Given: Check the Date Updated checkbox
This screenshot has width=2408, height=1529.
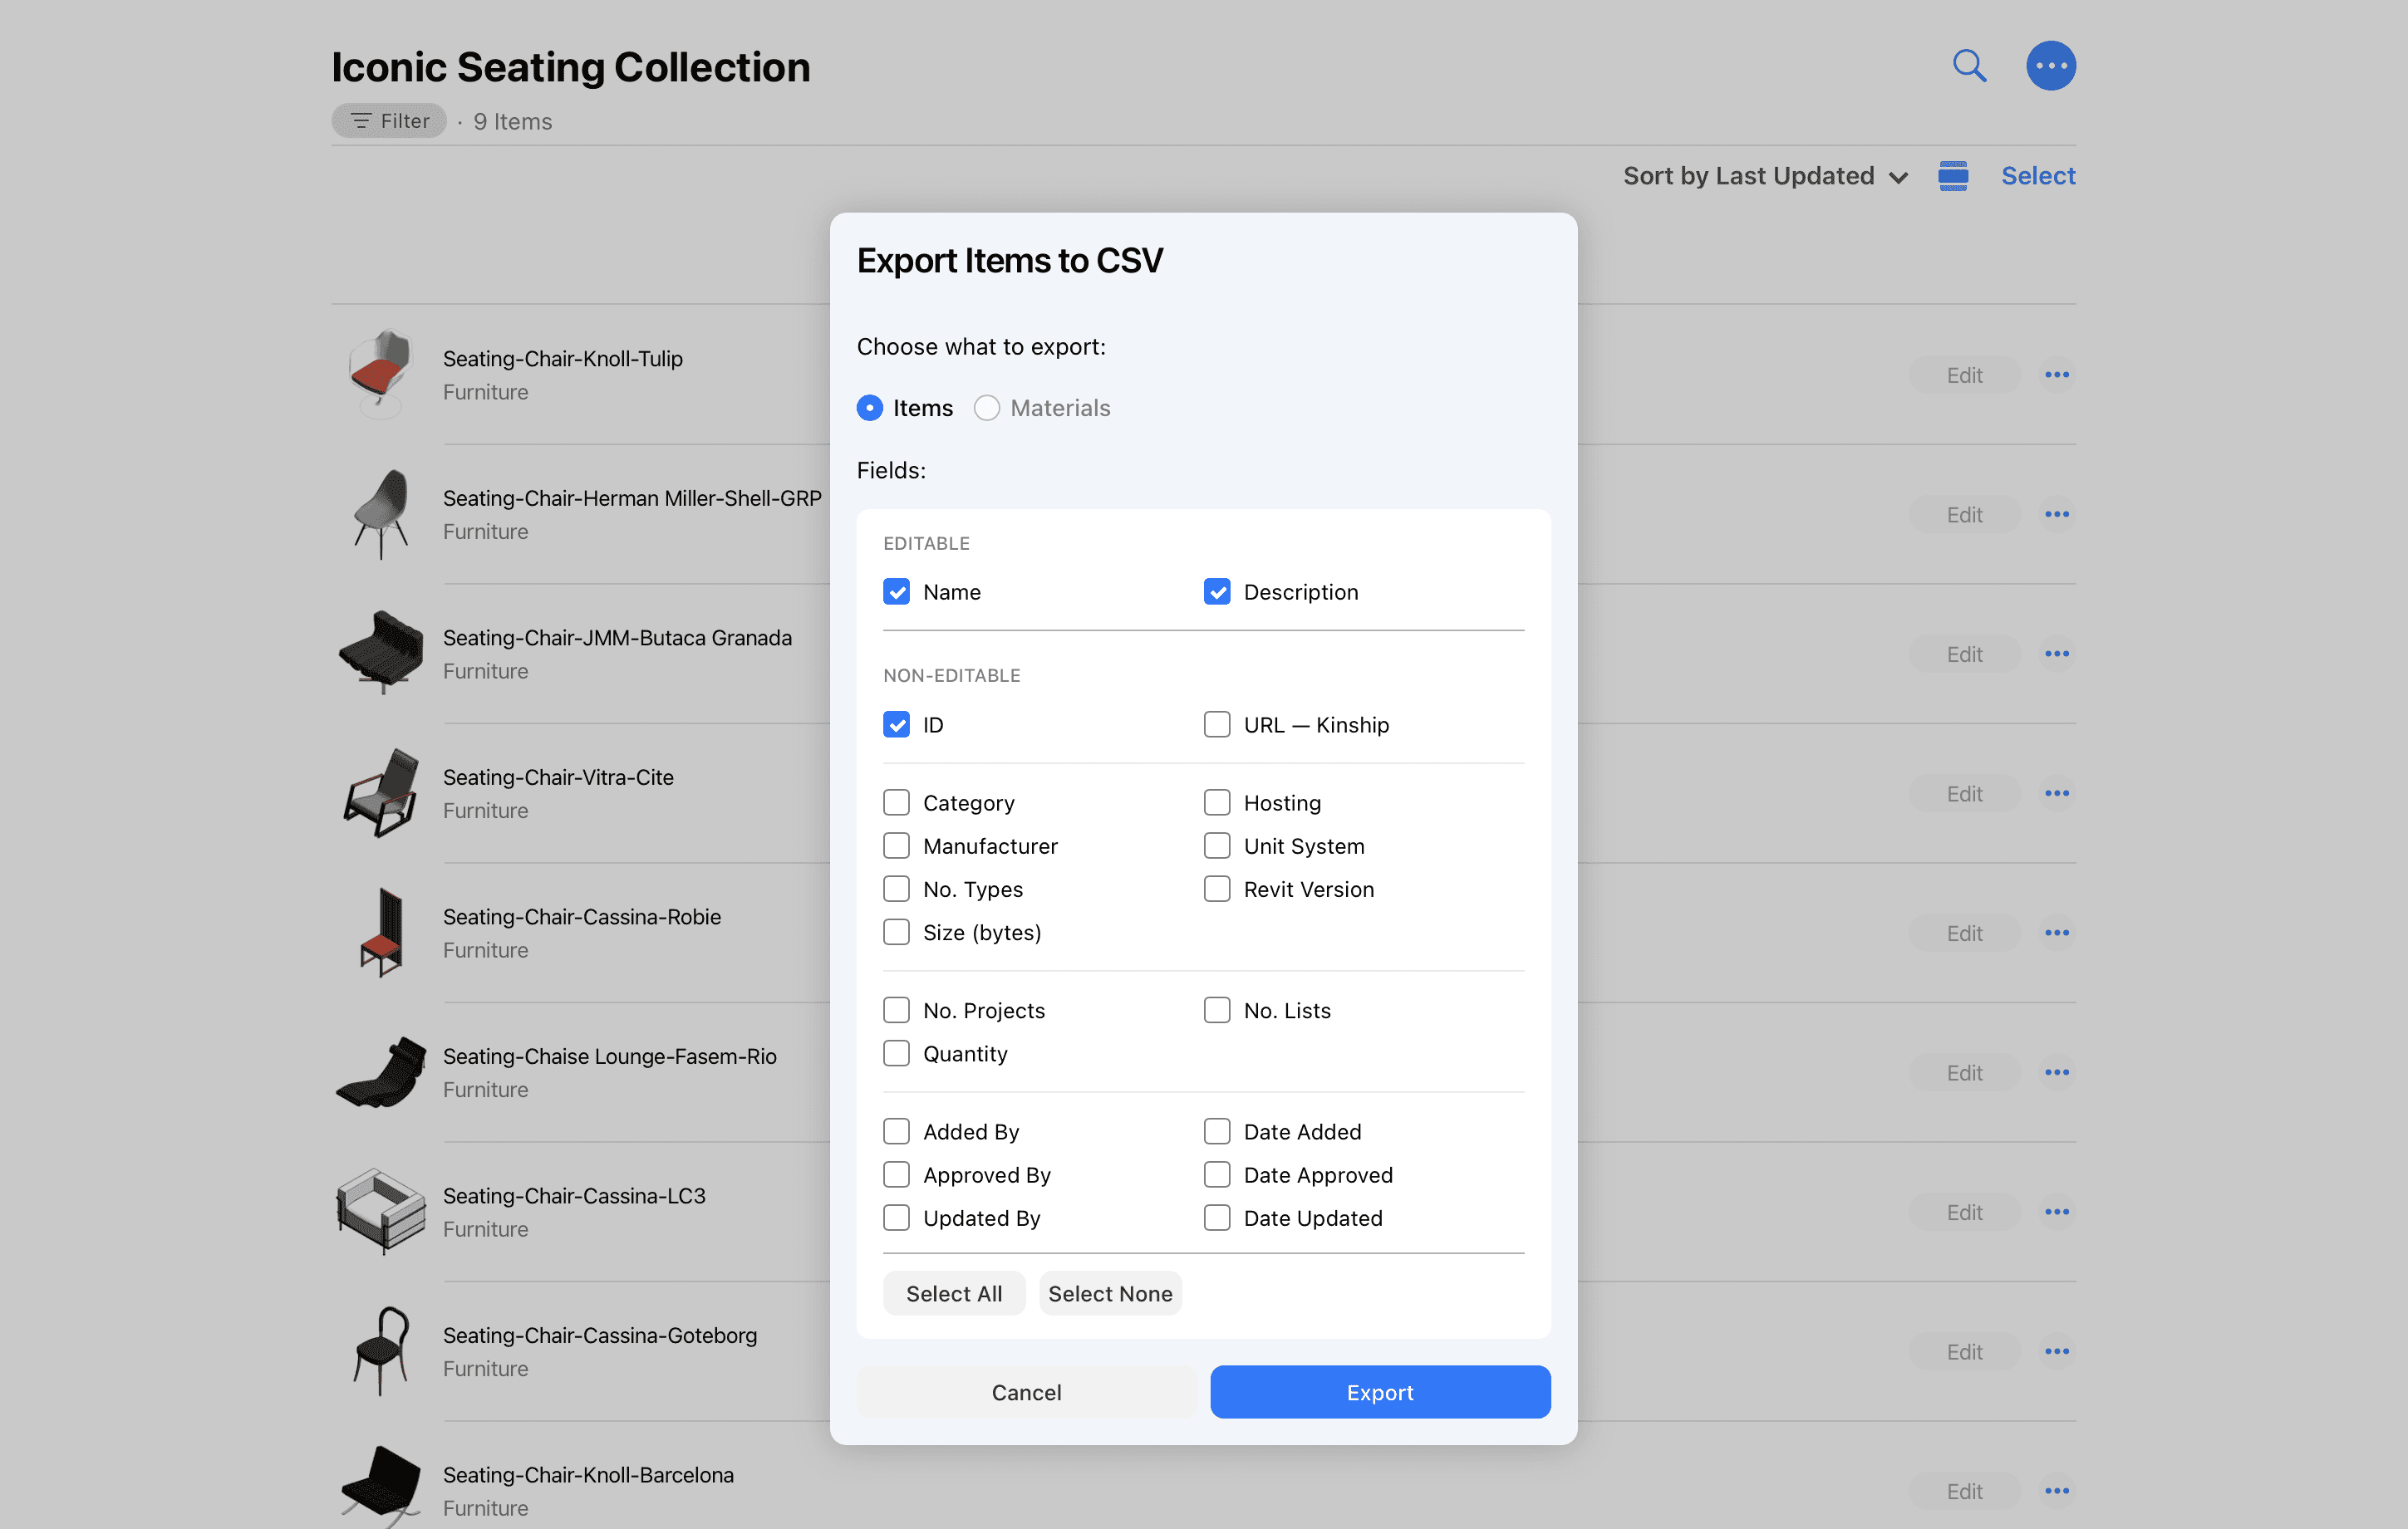Looking at the screenshot, I should click(1217, 1218).
